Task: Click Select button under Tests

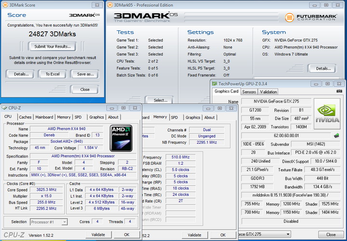Action: pos(160,100)
